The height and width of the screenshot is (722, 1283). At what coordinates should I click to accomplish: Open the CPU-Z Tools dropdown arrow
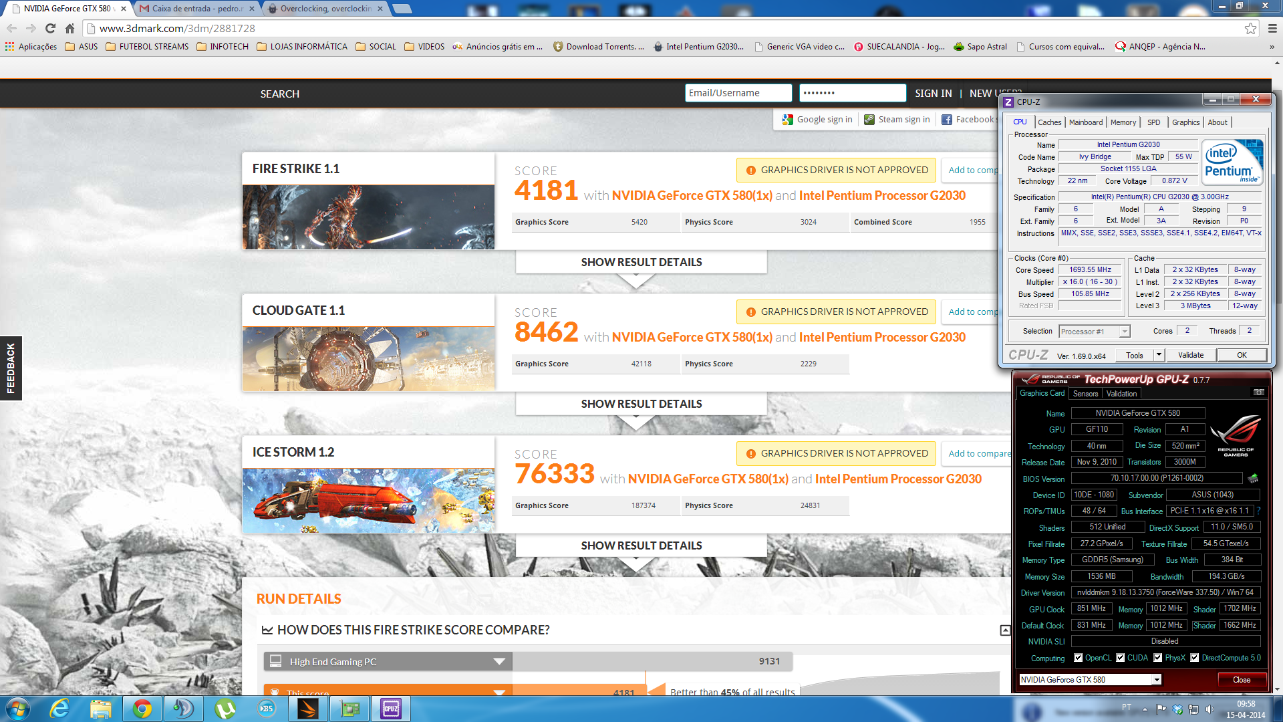click(1159, 355)
